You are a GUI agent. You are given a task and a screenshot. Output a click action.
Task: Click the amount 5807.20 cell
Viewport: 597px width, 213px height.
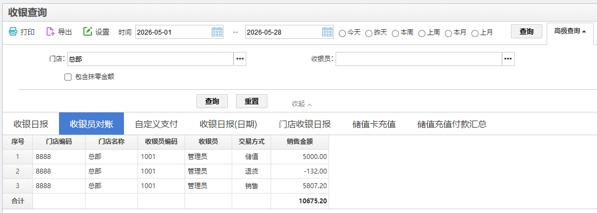(300, 186)
